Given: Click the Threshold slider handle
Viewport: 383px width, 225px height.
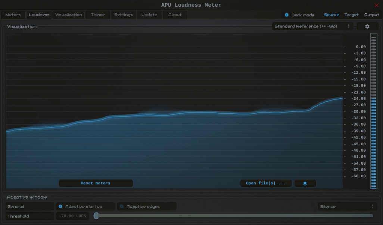Looking at the screenshot, I should click(x=96, y=216).
